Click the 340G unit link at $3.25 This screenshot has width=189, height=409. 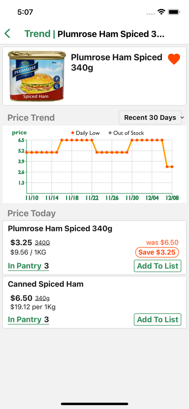[x=42, y=243]
